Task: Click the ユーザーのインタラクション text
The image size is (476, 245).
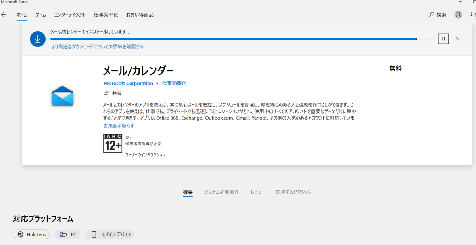Action: 145,155
